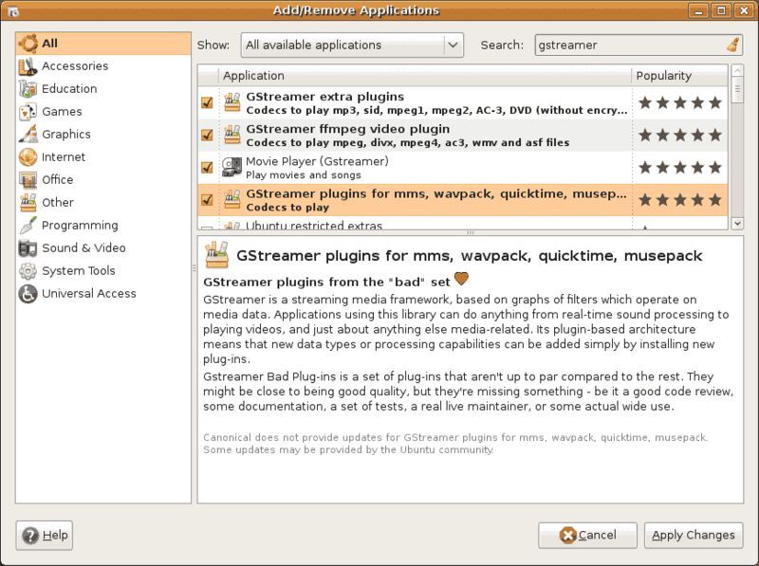The width and height of the screenshot is (759, 566).
Task: Clear search with the broom icon
Action: coord(732,45)
